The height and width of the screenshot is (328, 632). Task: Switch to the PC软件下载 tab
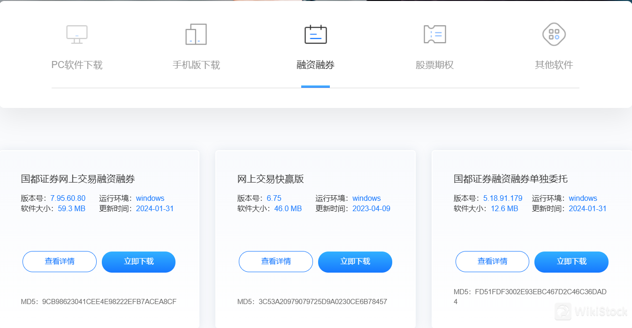point(77,65)
